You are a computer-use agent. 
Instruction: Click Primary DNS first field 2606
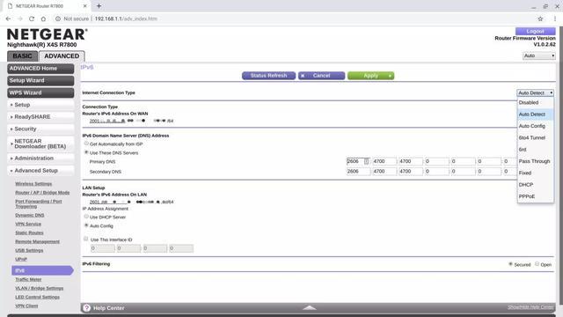(358, 161)
